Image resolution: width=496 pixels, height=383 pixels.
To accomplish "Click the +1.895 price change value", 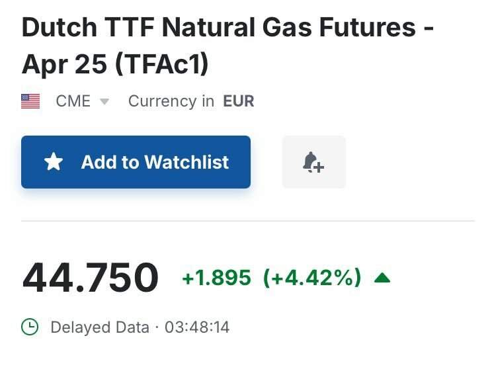I will 216,278.
